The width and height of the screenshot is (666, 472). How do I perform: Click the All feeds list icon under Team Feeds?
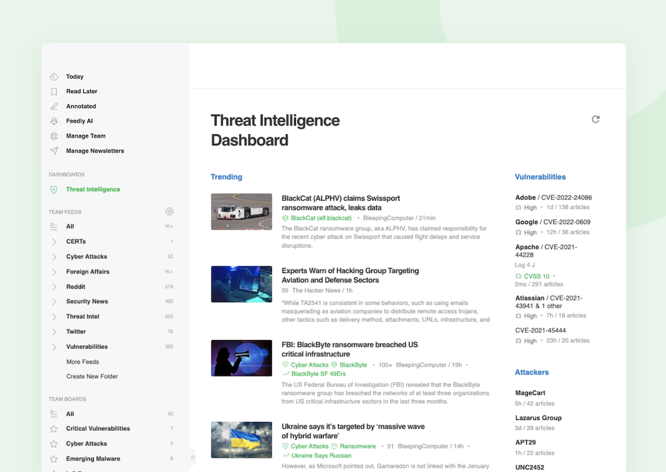pos(54,226)
